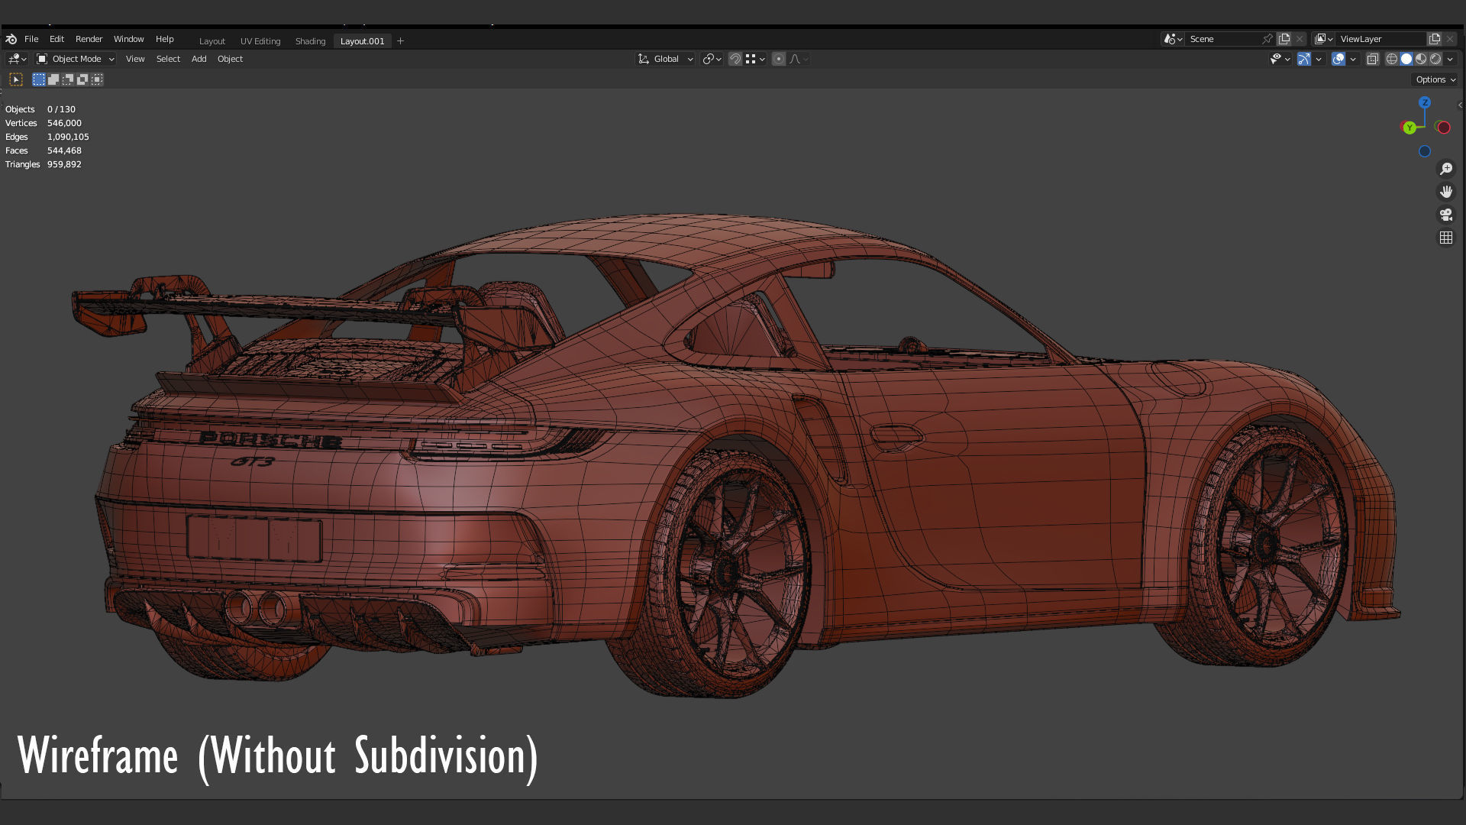
Task: Open the Window menu
Action: [x=128, y=39]
